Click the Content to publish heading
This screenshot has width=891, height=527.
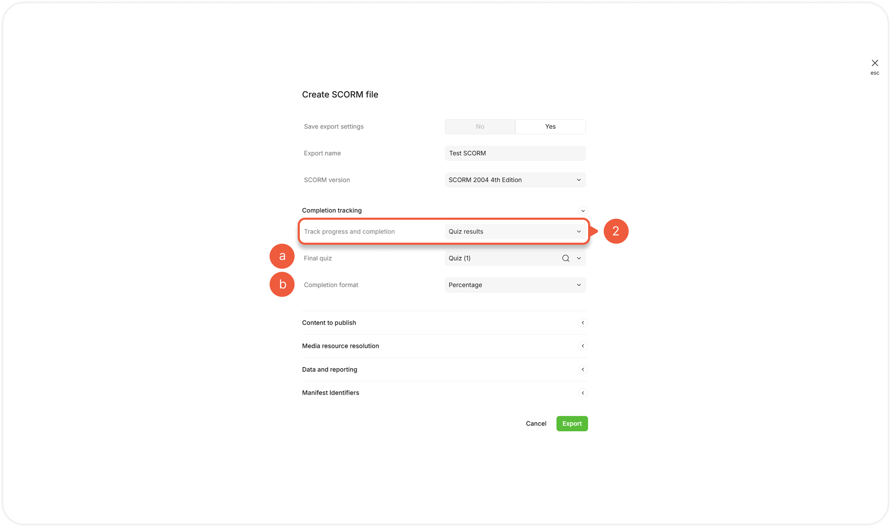coord(329,323)
